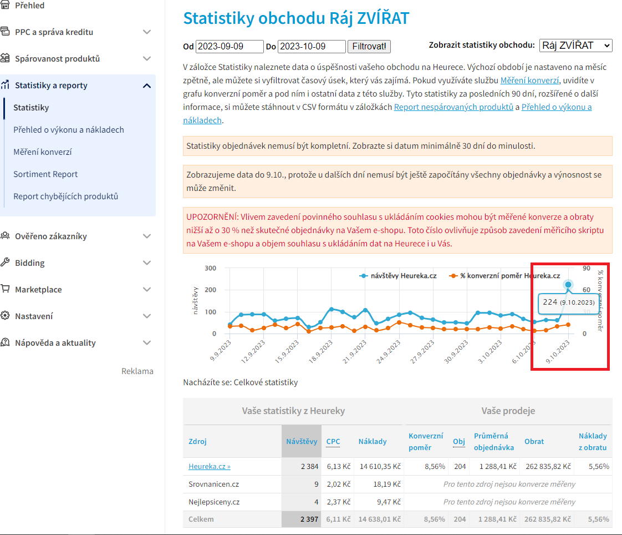Click the Srovnanicen.cz source row
This screenshot has height=535, width=622.
pos(397,484)
